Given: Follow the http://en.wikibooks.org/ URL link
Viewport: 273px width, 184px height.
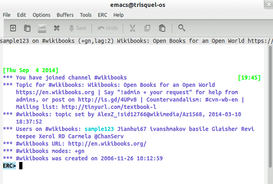Looking at the screenshot, I should click(x=107, y=144).
